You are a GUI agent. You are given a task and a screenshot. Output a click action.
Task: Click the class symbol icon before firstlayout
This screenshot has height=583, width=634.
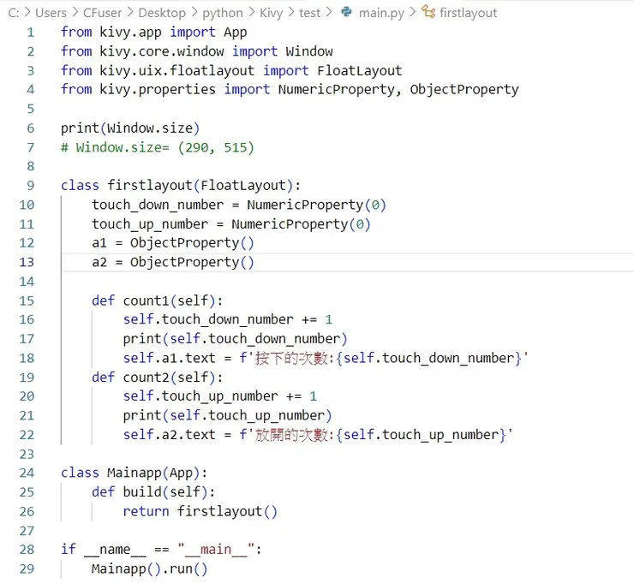tap(428, 12)
